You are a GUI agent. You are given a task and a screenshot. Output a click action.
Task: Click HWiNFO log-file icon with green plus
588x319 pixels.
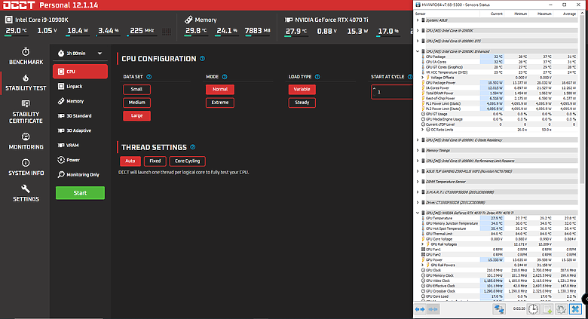point(547,309)
